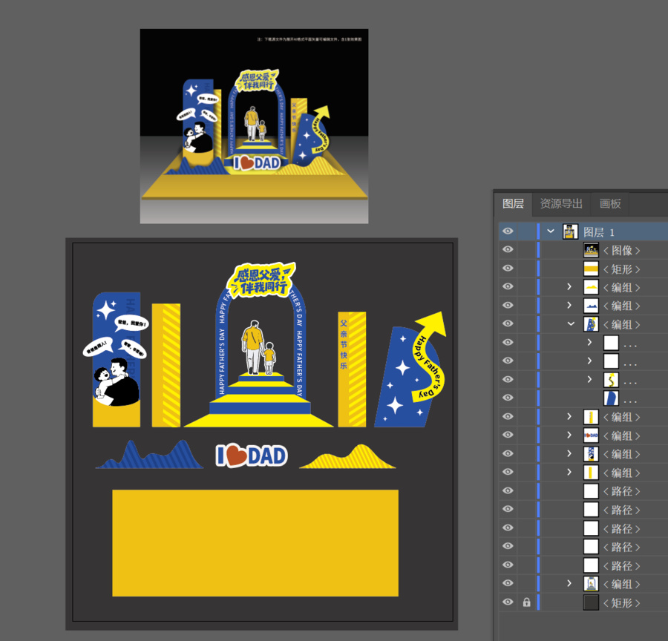Click the yellow <矩形> thumbnail
This screenshot has width=668, height=641.
(591, 269)
